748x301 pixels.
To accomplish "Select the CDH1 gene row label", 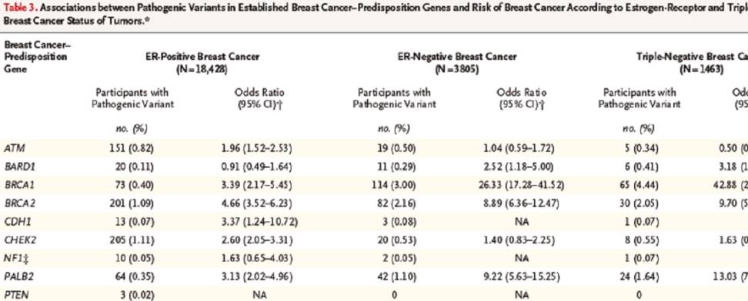I will 15,221.
